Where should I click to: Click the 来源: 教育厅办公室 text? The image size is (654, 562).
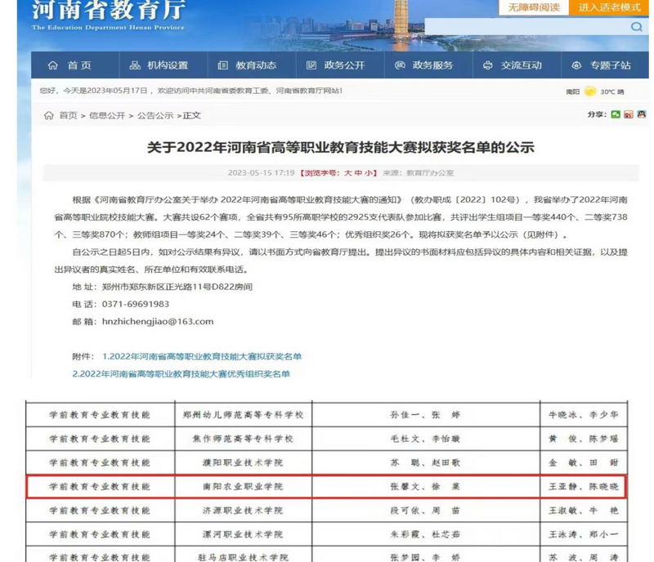[419, 172]
